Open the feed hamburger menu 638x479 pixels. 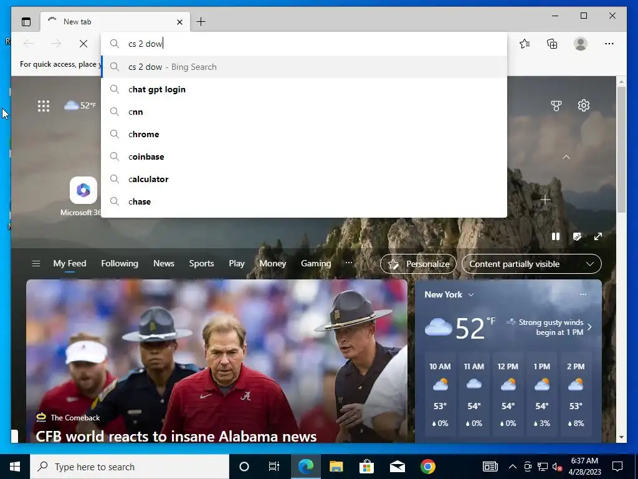coord(36,264)
